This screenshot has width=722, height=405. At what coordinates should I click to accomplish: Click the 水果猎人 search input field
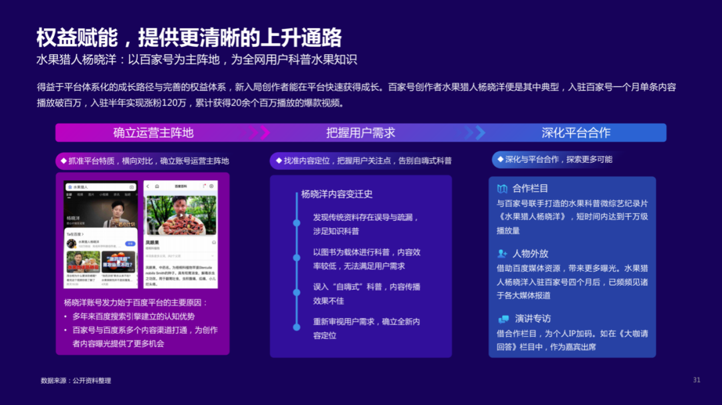(x=101, y=187)
